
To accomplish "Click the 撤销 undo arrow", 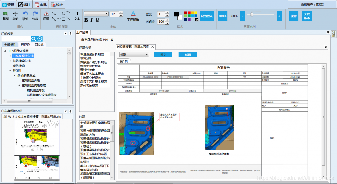I will 25,16.
